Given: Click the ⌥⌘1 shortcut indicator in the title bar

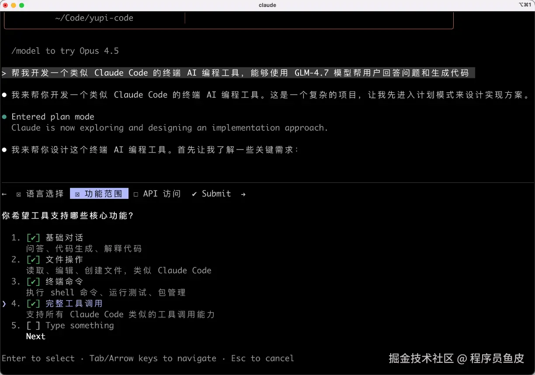Looking at the screenshot, I should coord(525,5).
